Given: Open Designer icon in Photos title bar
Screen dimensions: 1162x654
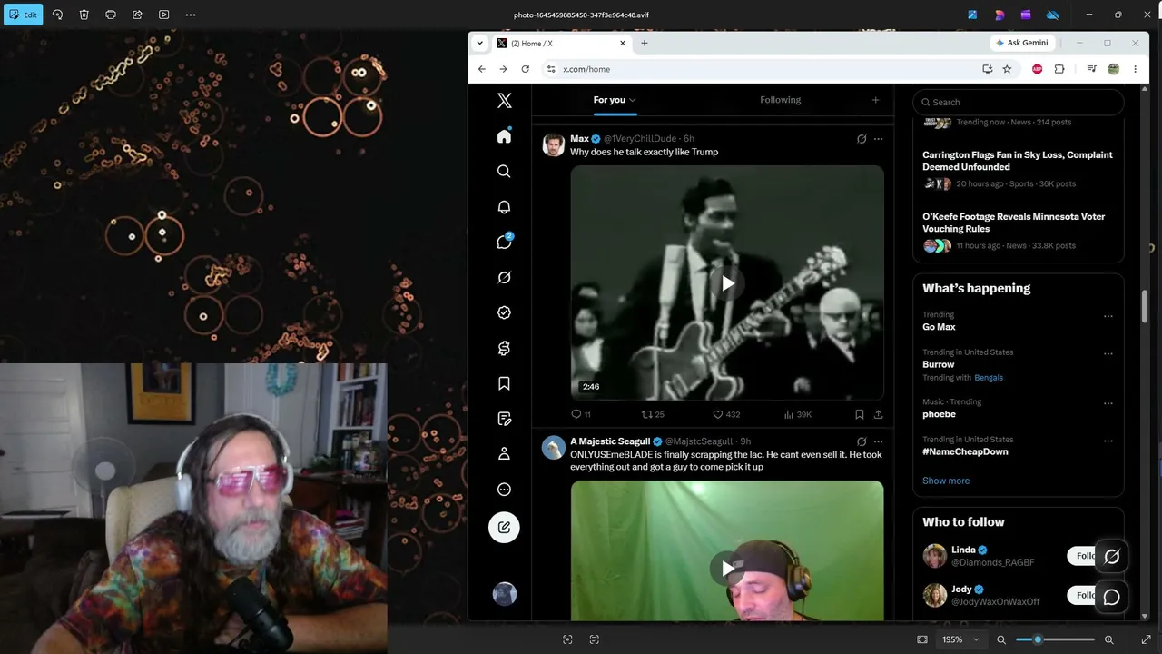Looking at the screenshot, I should click(1000, 15).
